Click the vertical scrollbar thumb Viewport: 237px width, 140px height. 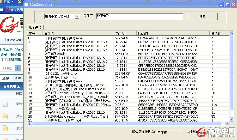[x=232, y=73]
